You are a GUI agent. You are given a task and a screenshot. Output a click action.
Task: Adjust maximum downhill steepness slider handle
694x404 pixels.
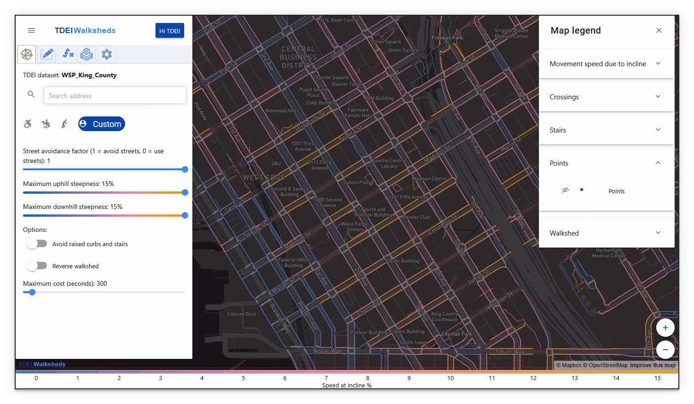(185, 215)
